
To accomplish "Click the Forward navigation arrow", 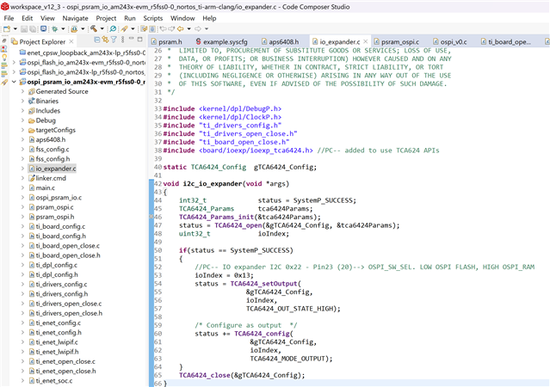I will (x=198, y=28).
